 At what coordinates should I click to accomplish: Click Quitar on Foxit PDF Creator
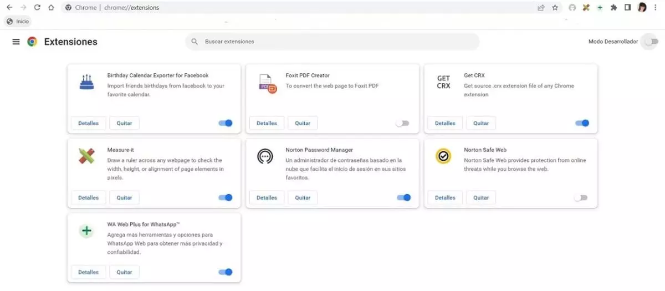303,123
